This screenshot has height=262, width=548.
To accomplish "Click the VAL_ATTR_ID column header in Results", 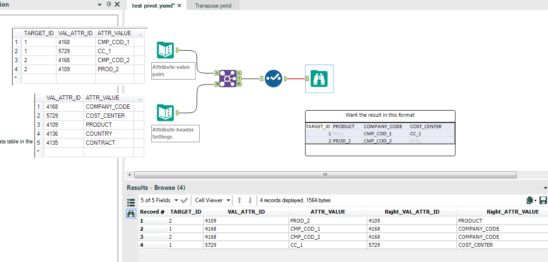I will pos(246,212).
